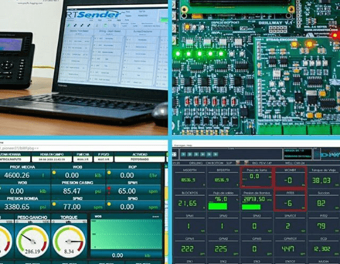This screenshot has height=264, width=340.
Task: Select the PESO GANCHO gauge reading 286.19
Action: tap(33, 241)
